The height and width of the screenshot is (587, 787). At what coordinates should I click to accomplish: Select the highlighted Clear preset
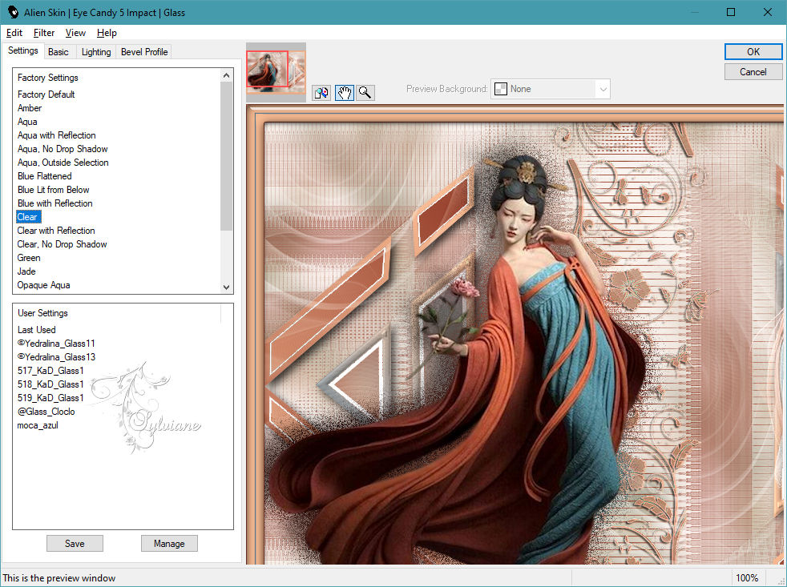tap(27, 217)
